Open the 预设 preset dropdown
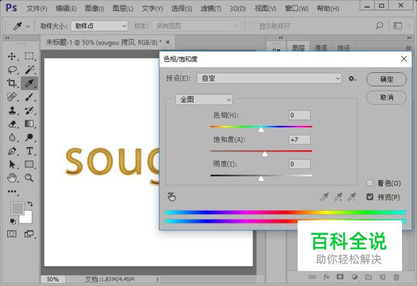 (269, 78)
